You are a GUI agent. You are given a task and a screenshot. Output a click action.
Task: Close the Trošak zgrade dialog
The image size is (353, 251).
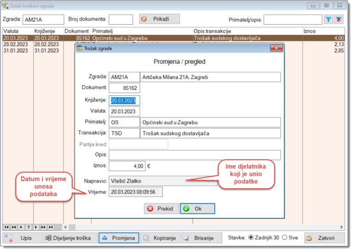pyautogui.click(x=276, y=48)
